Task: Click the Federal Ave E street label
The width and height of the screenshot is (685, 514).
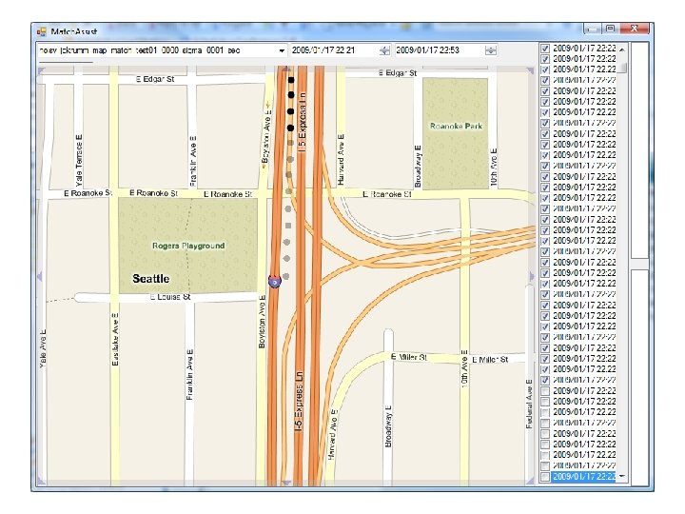Action: click(x=529, y=404)
